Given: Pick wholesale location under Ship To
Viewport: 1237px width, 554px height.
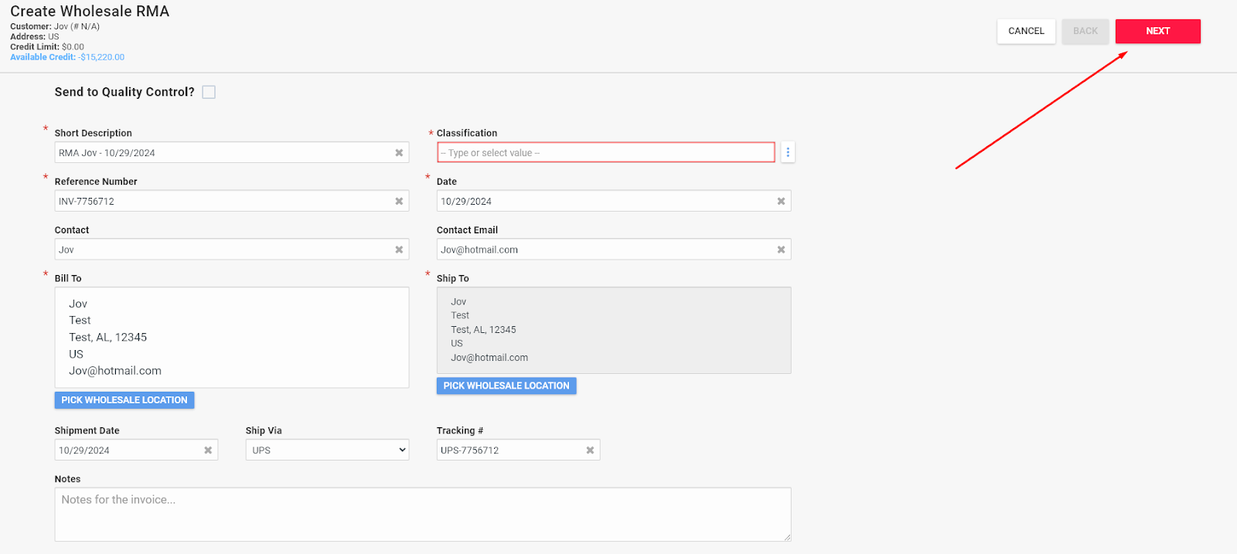Looking at the screenshot, I should 506,386.
